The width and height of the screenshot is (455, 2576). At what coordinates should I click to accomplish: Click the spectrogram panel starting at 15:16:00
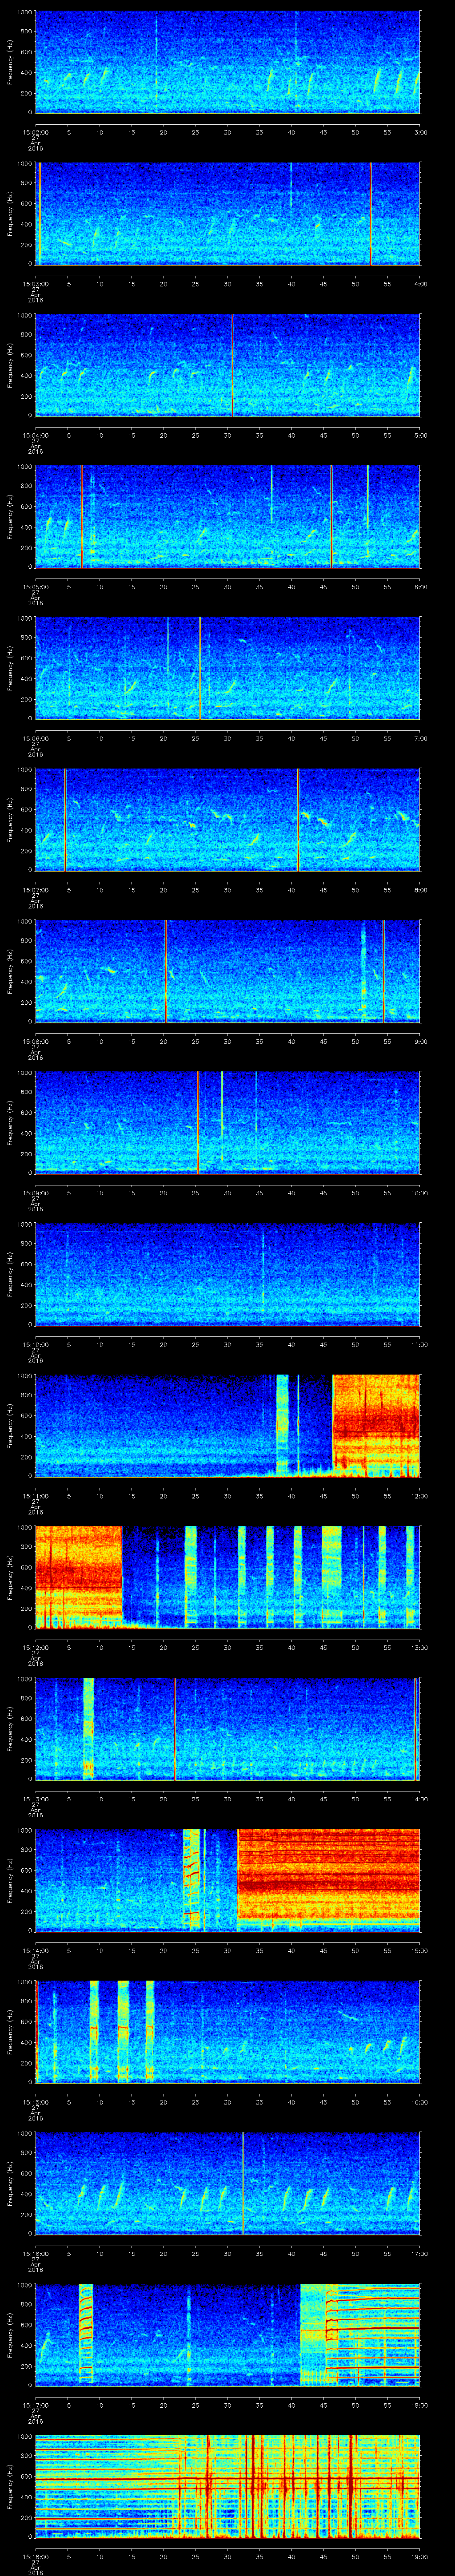point(228,2184)
